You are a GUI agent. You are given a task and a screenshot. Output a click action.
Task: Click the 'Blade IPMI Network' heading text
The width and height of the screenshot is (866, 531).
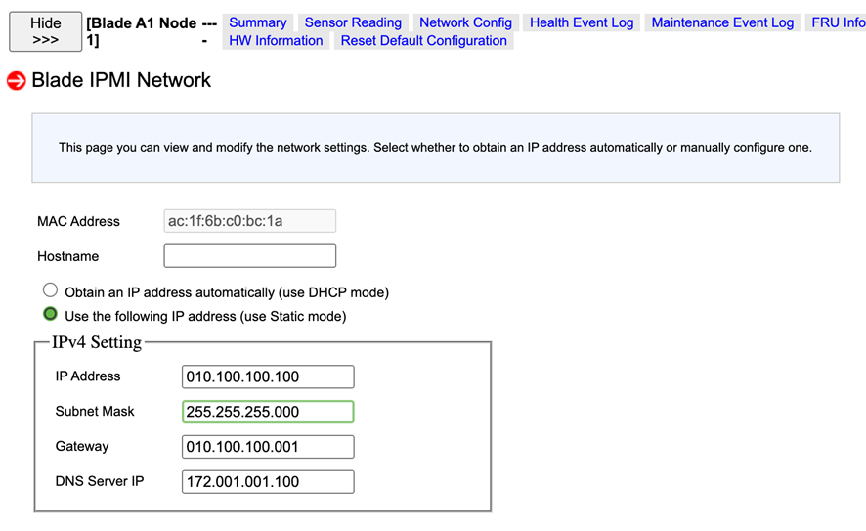(121, 80)
